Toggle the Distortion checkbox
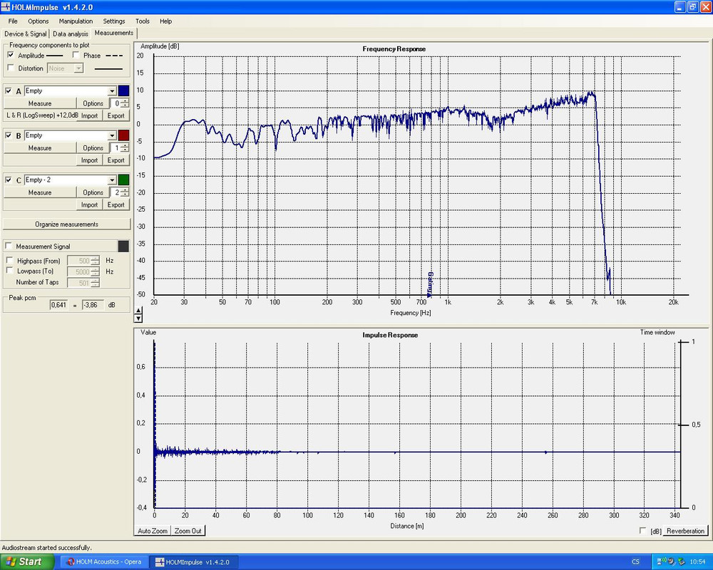The image size is (713, 570). click(x=11, y=68)
